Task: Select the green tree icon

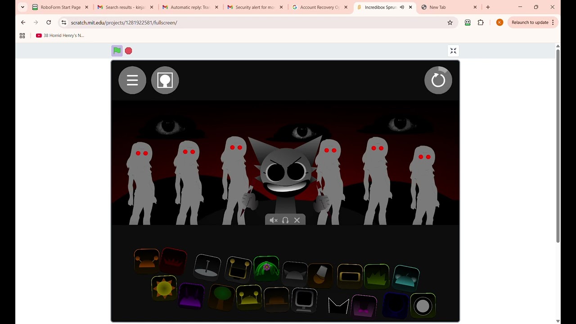Action: 221,297
